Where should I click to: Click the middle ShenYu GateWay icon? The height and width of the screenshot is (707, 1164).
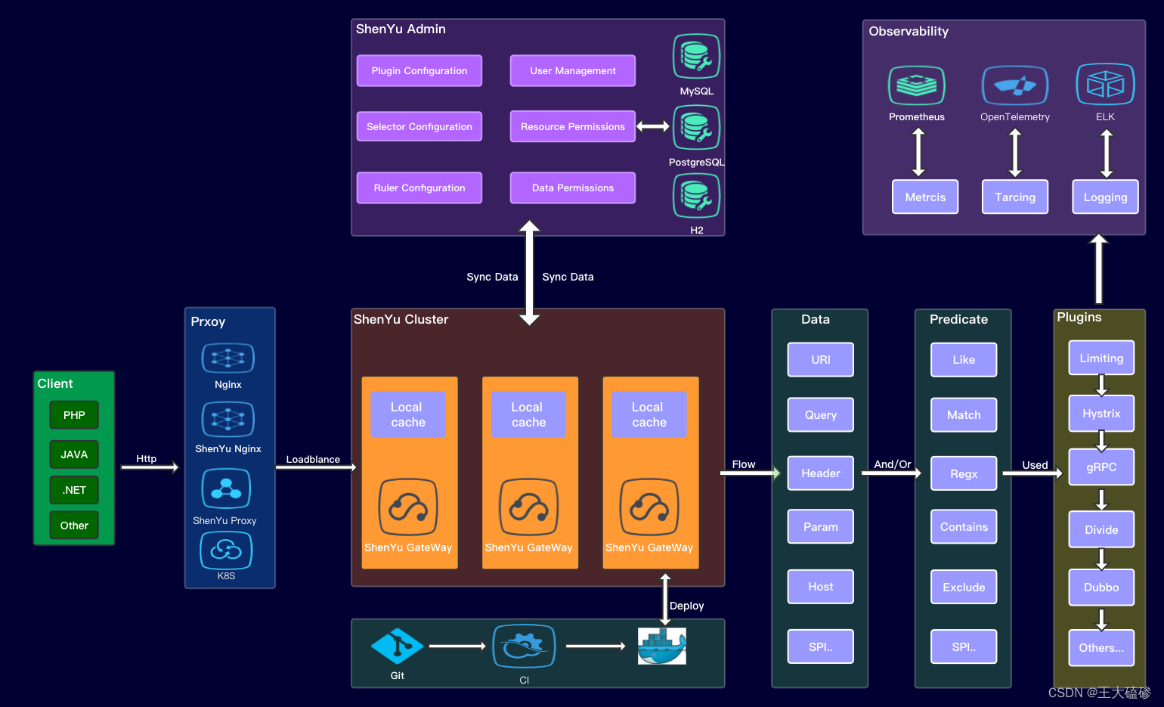click(x=529, y=507)
